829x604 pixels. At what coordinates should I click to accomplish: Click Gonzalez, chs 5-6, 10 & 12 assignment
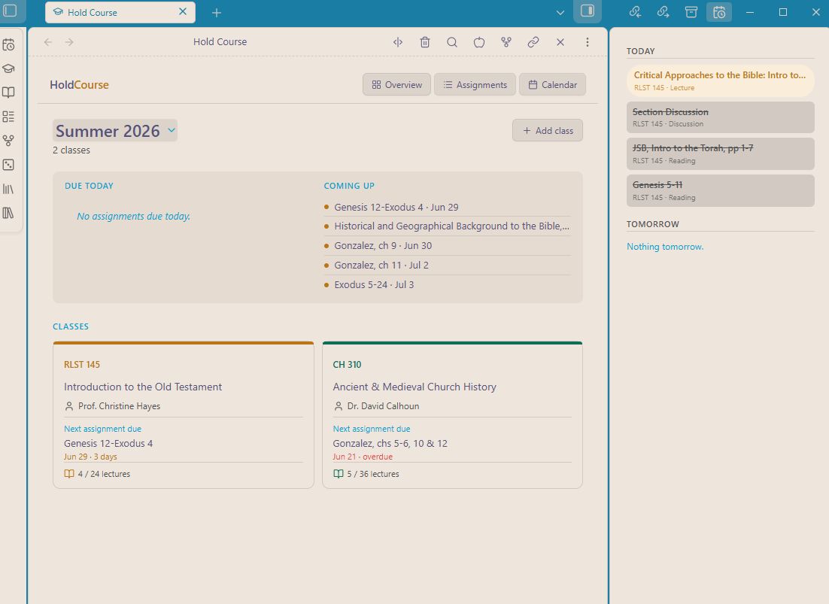tap(390, 443)
